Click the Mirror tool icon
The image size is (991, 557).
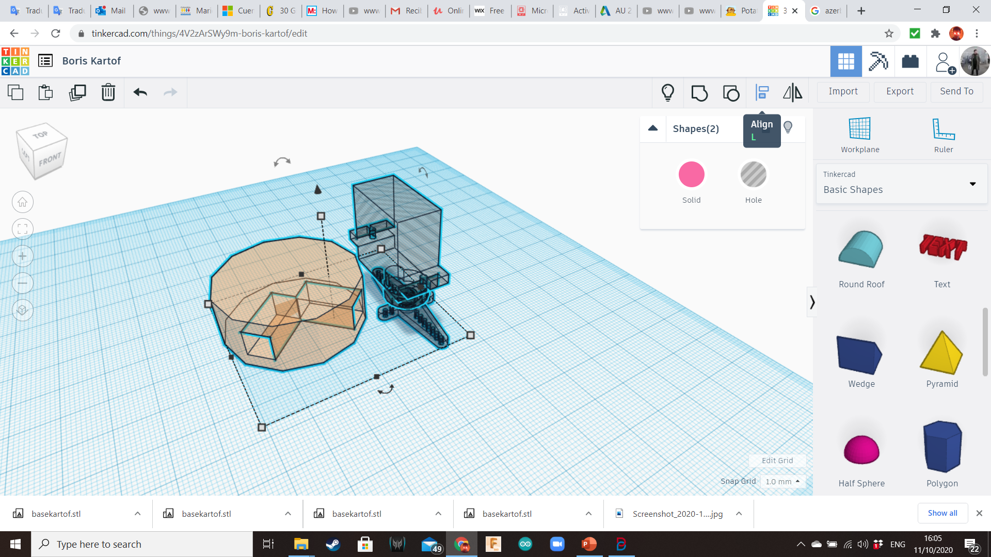792,92
